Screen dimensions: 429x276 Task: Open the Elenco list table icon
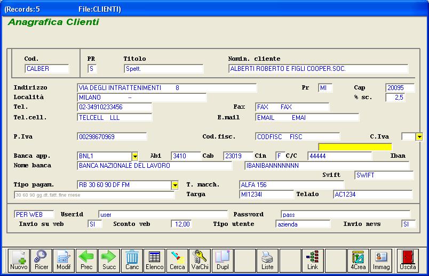[154, 261]
